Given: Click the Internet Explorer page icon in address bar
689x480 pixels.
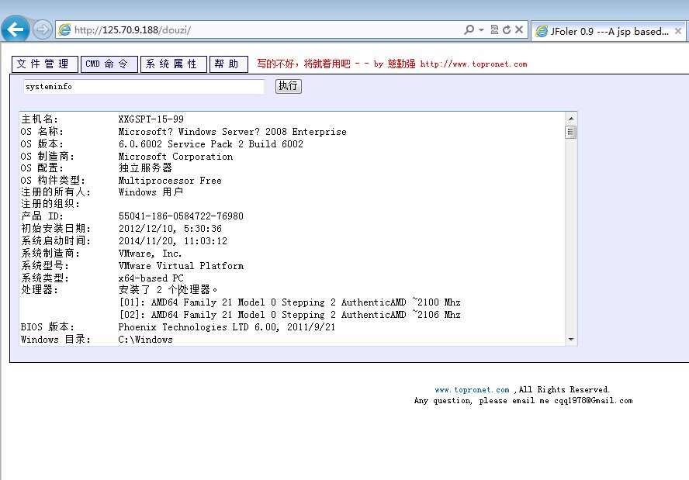Looking at the screenshot, I should point(64,30).
